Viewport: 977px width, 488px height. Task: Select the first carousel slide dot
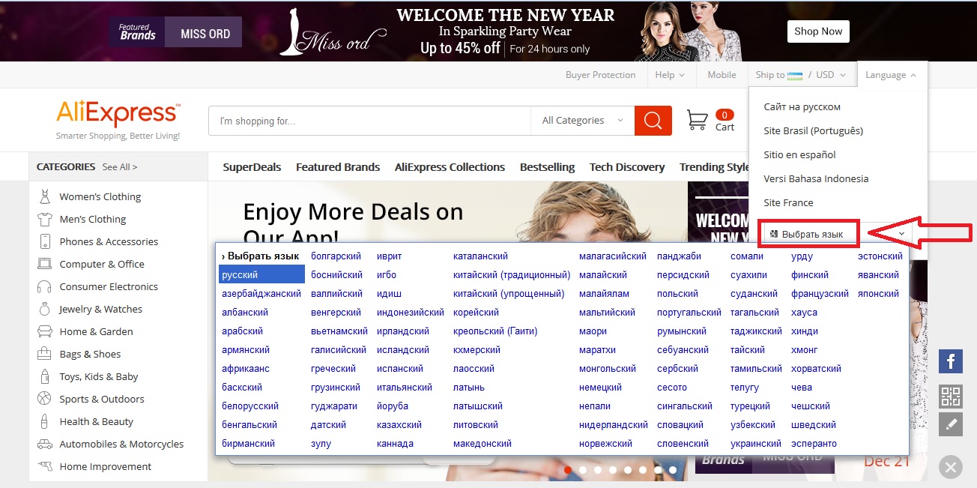(568, 470)
